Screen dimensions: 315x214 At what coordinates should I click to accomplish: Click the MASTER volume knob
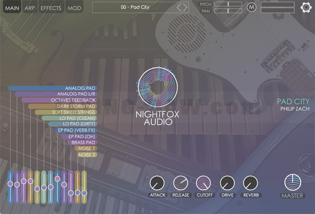(x=292, y=182)
